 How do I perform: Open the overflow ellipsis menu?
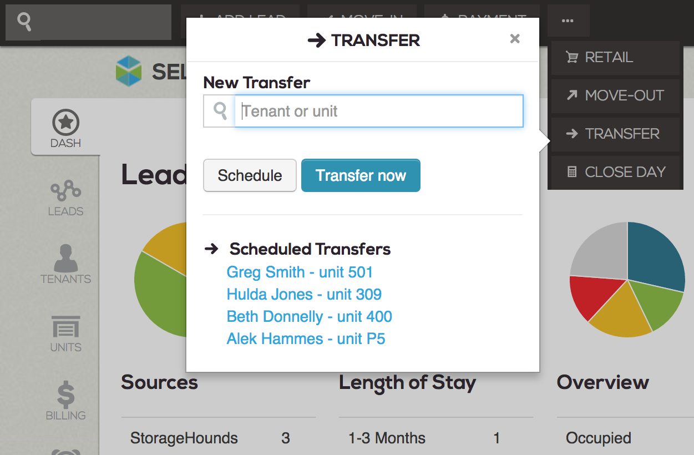coord(568,20)
